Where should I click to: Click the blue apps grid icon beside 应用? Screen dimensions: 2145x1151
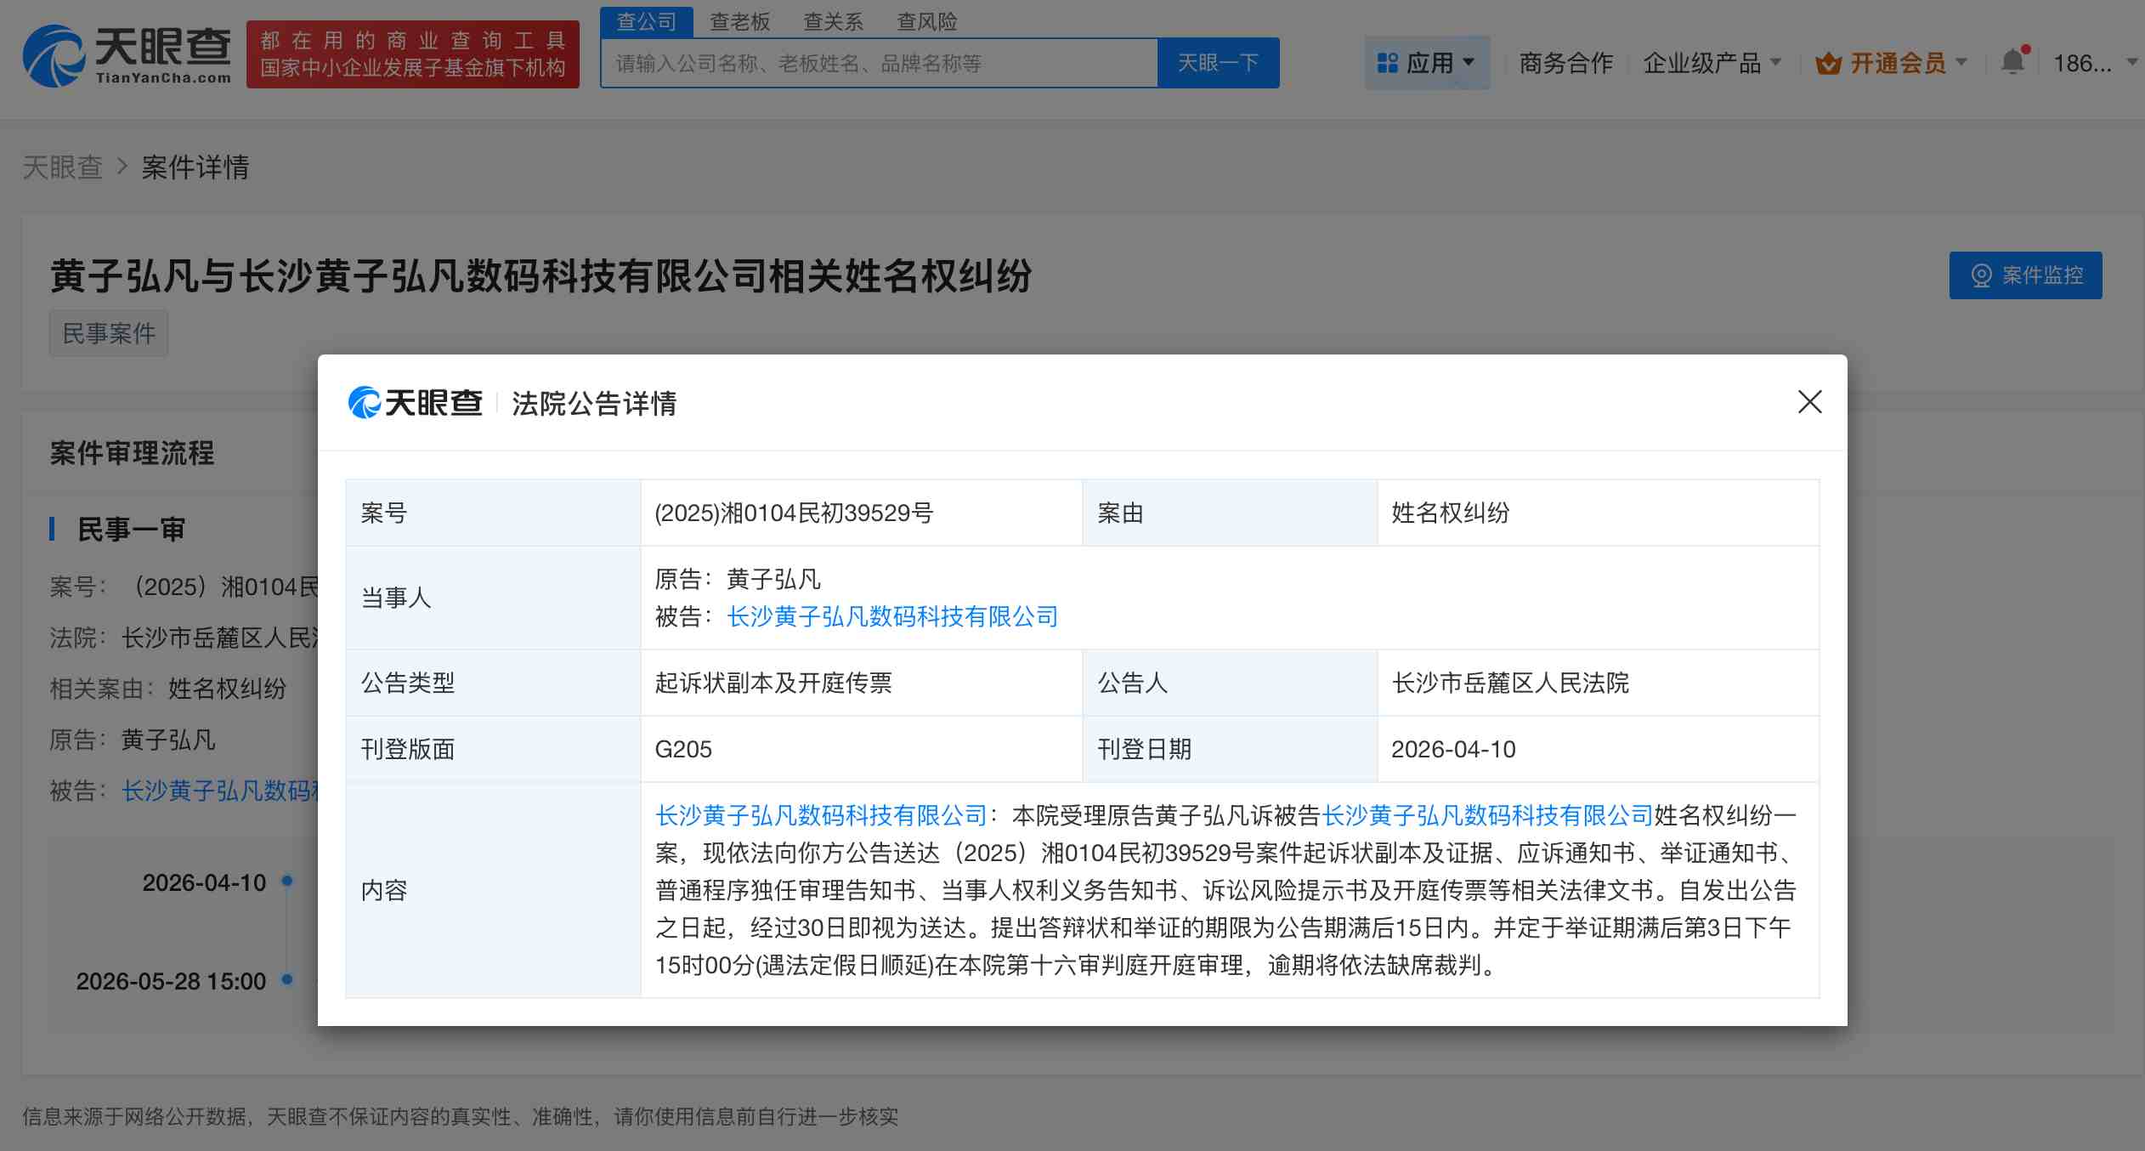(x=1388, y=61)
